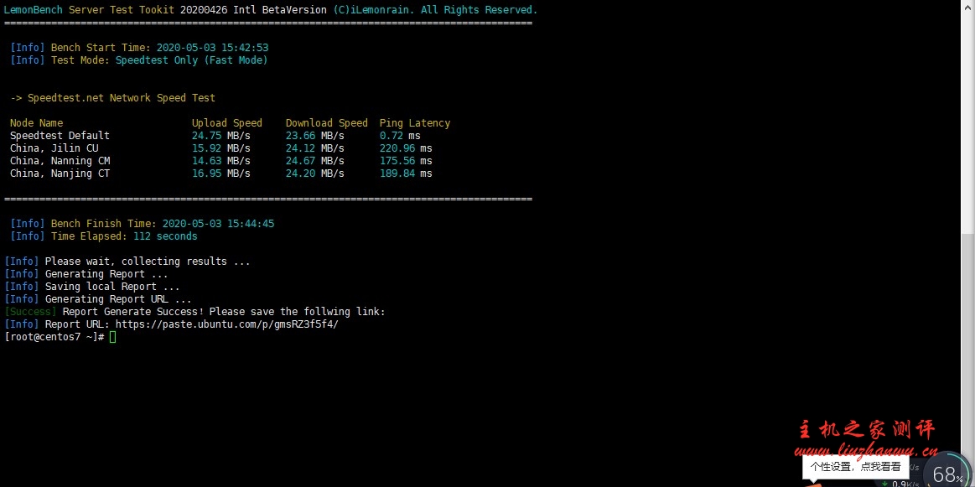
Task: Click the Bench Finish Time timestamp
Action: point(218,224)
